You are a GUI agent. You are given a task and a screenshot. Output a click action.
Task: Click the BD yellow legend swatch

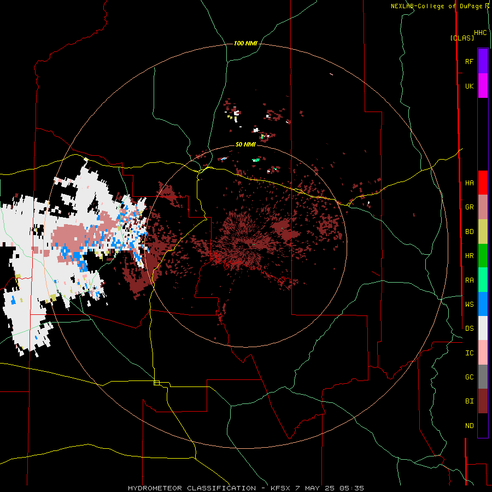click(x=483, y=231)
